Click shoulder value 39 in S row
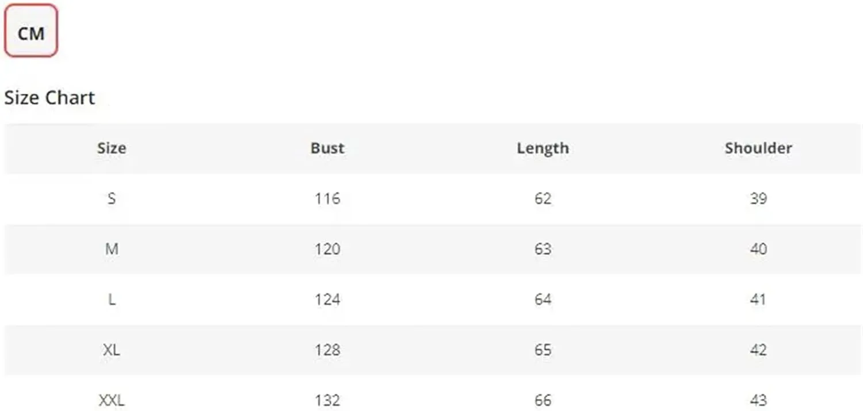Viewport: 863px width, 411px height. pyautogui.click(x=758, y=198)
